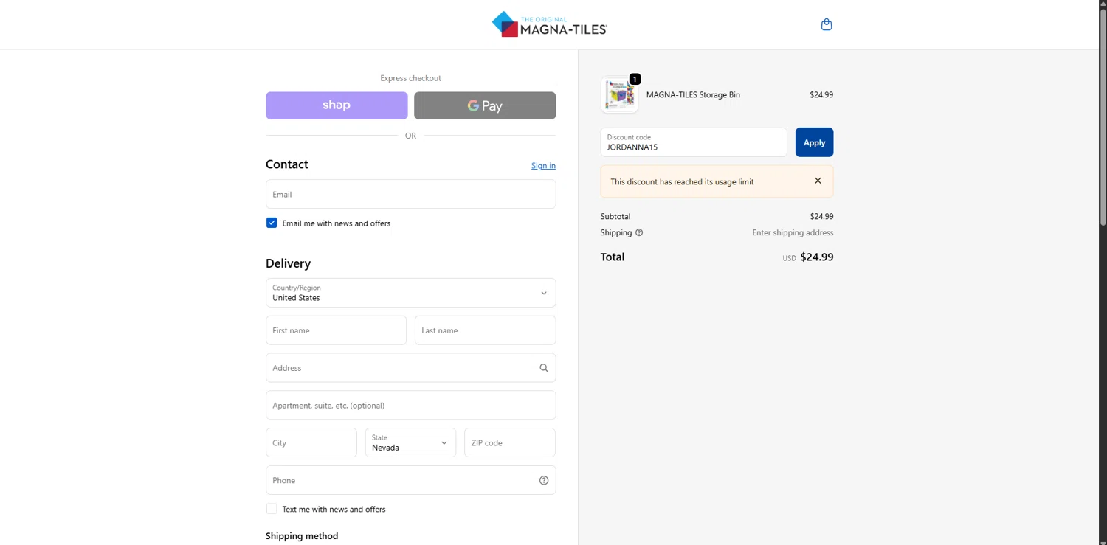Image resolution: width=1107 pixels, height=545 pixels.
Task: Click the Shipping info question mark icon
Action: (639, 232)
